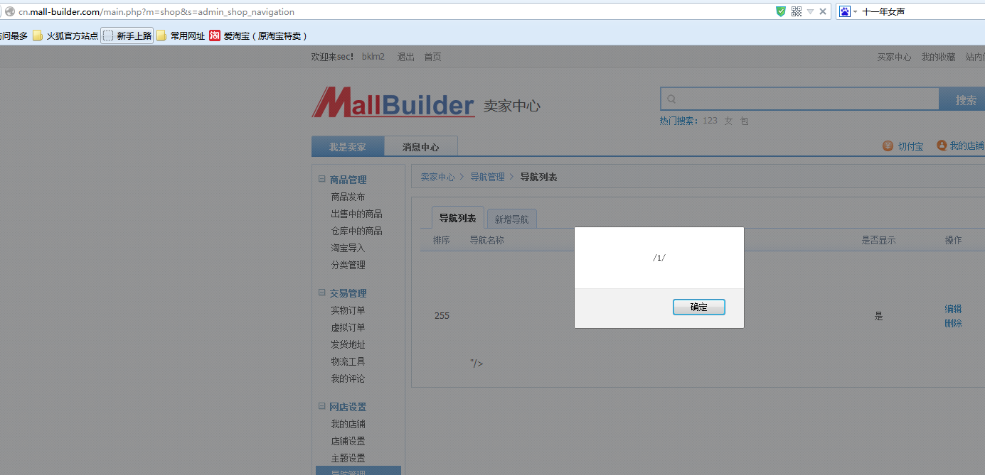The height and width of the screenshot is (475, 985).
Task: Open 我的店铺 in the left sidebar
Action: (x=348, y=424)
